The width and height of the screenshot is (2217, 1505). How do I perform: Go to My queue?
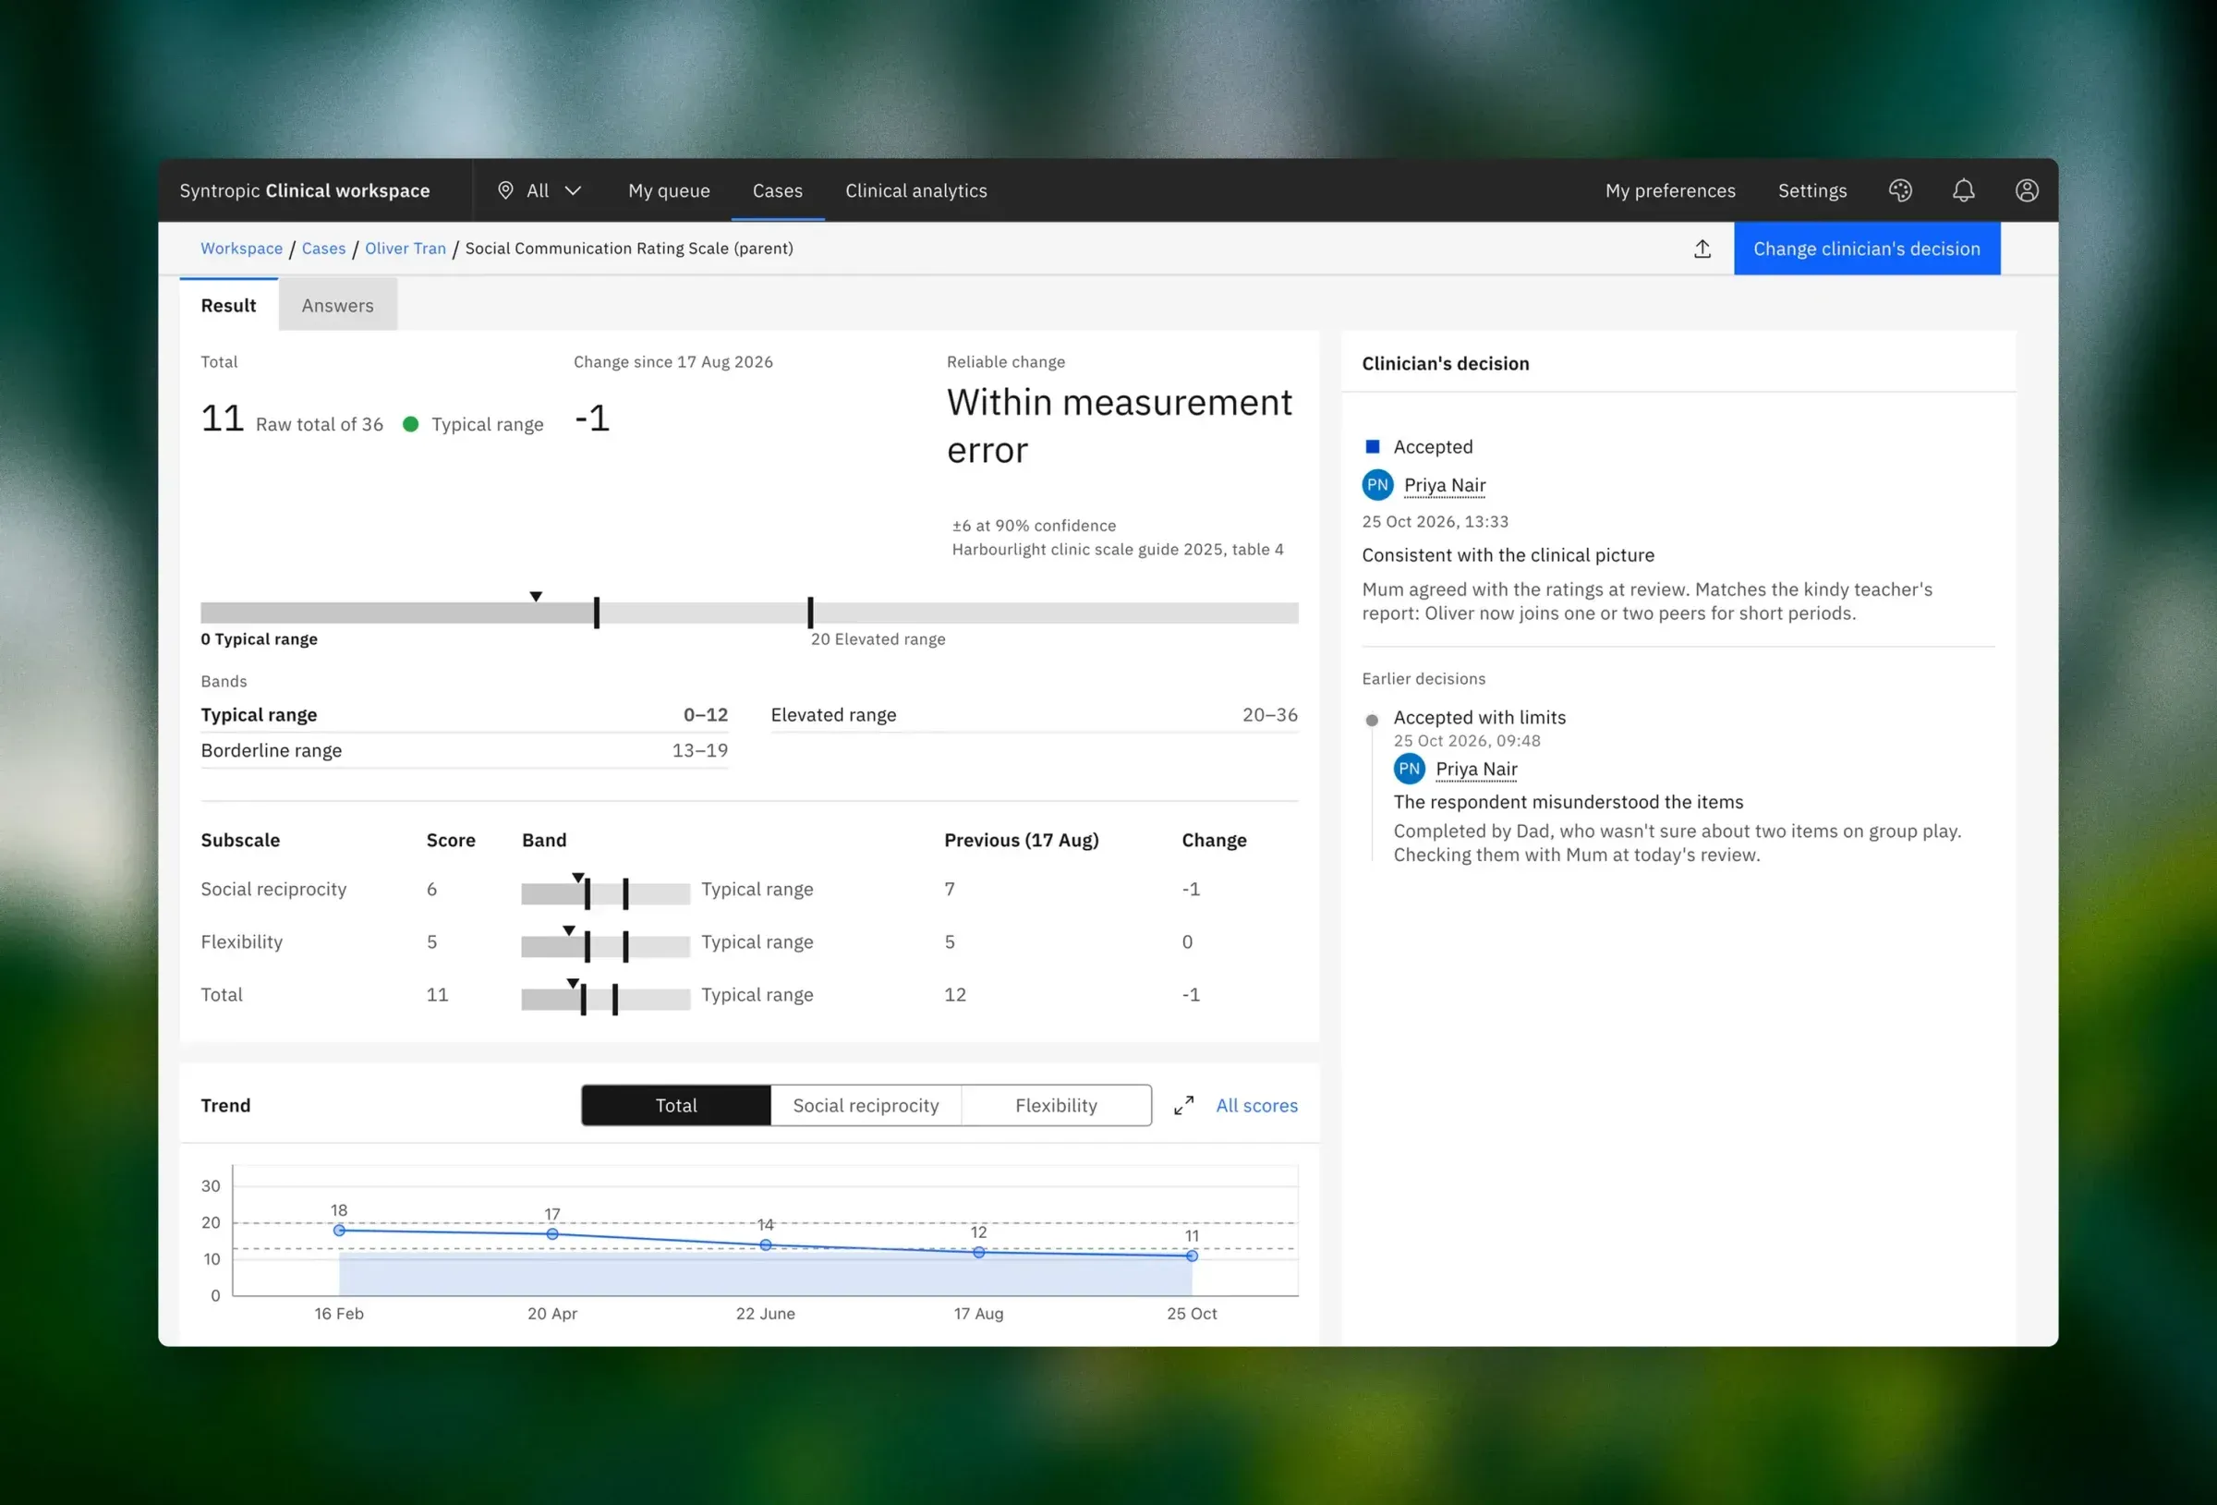point(669,191)
